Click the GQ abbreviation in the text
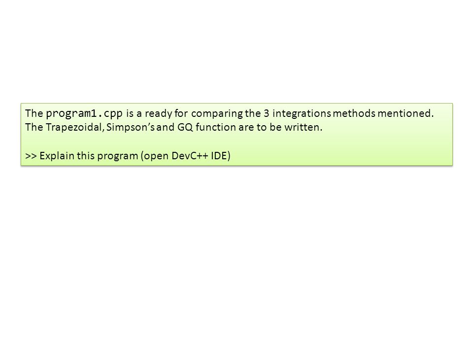The image size is (473, 355). pyautogui.click(x=185, y=127)
